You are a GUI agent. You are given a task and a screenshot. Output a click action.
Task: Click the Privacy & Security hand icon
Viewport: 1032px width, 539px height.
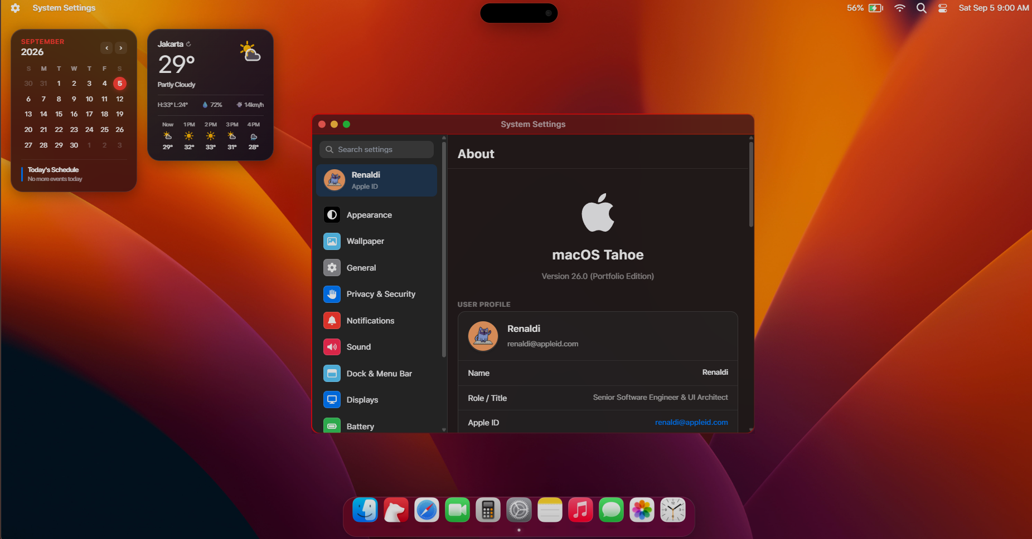pyautogui.click(x=332, y=294)
